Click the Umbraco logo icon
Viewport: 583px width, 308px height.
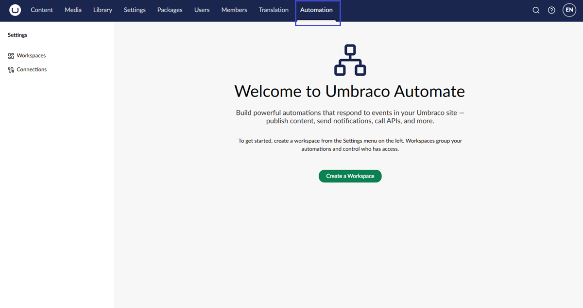click(x=15, y=10)
